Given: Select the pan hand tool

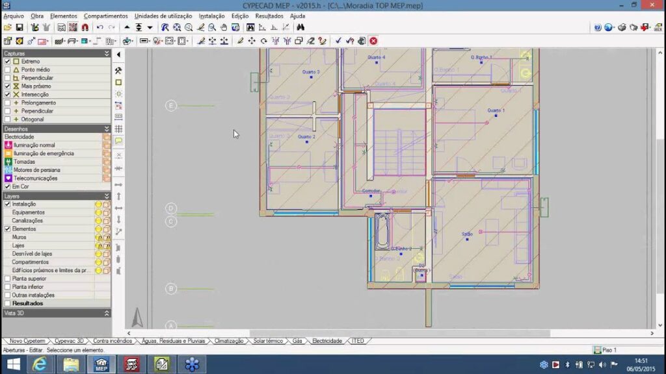Looking at the screenshot, I should point(224,28).
